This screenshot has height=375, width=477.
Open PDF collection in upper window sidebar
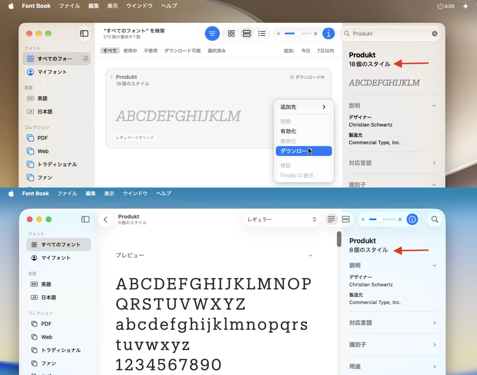pos(57,138)
